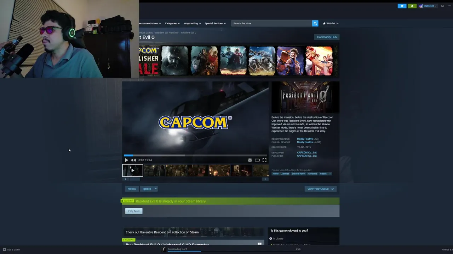453x254 pixels.
Task: Select the first trailer thumbnail
Action: 133,170
